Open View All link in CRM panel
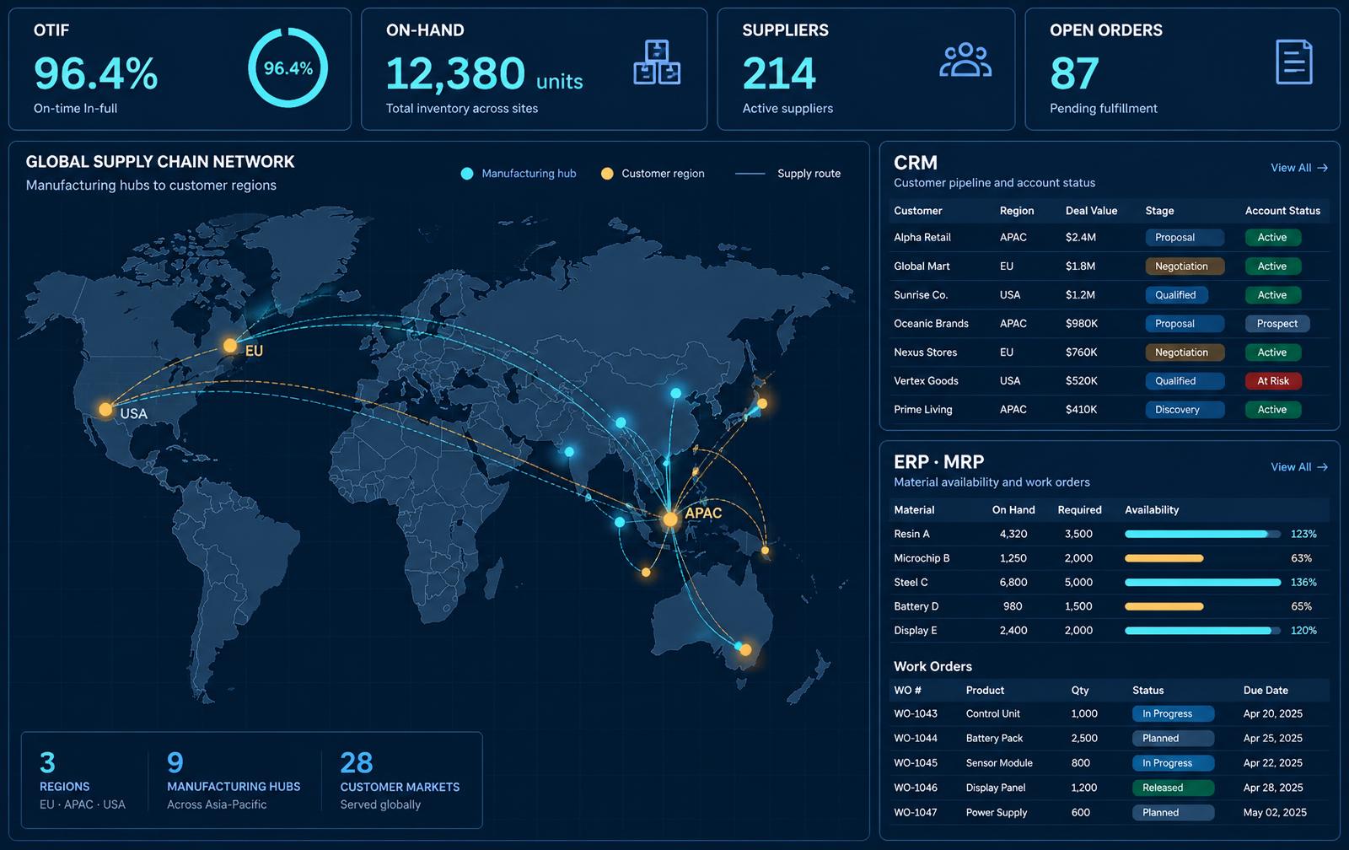 click(x=1299, y=168)
